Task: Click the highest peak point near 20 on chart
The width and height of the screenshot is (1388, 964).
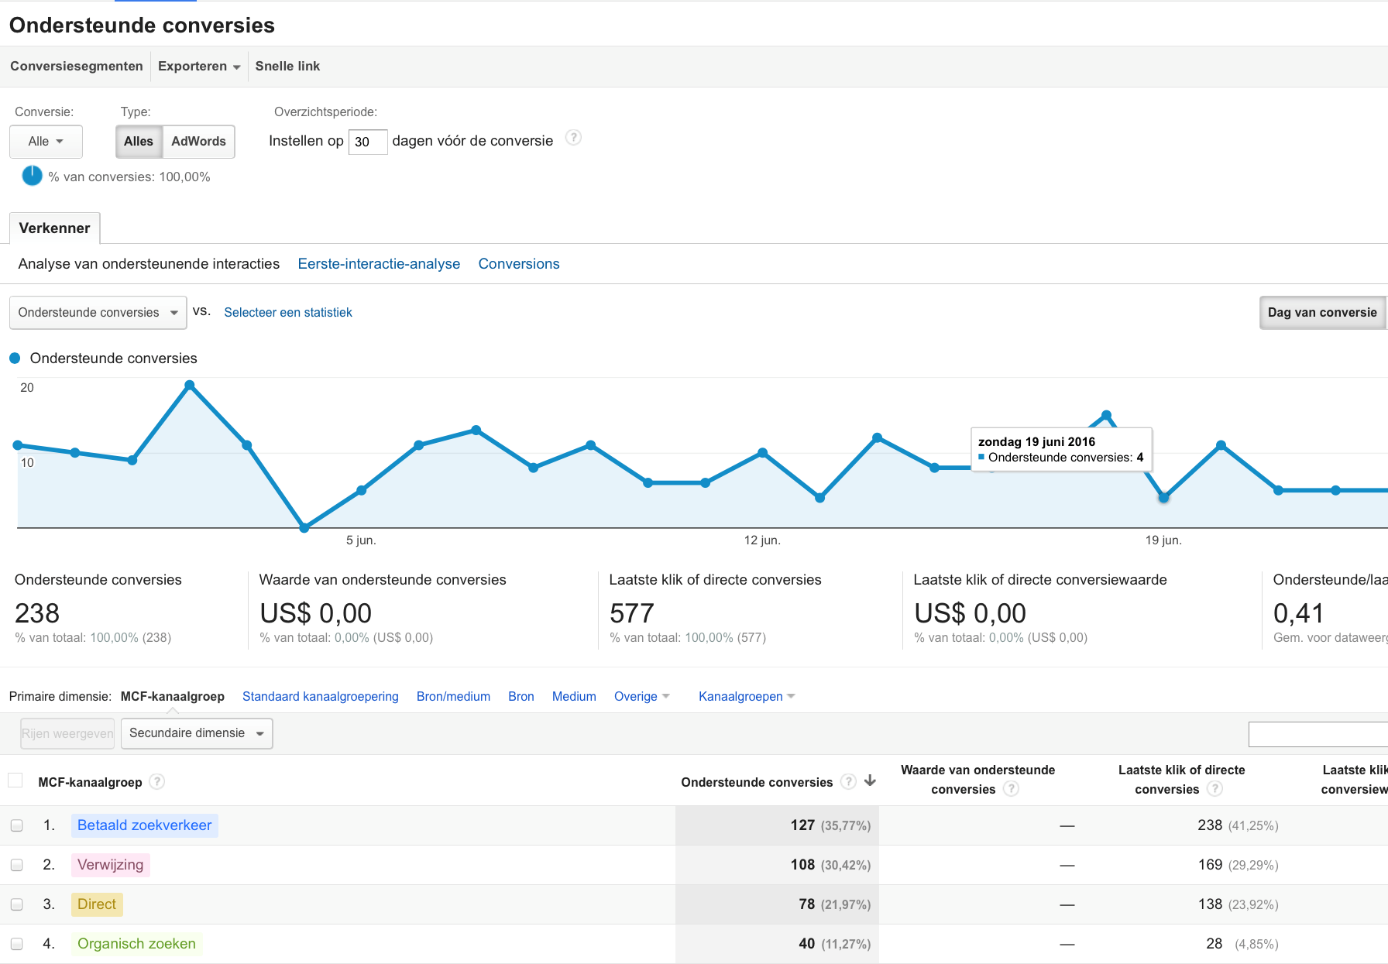Action: (190, 385)
